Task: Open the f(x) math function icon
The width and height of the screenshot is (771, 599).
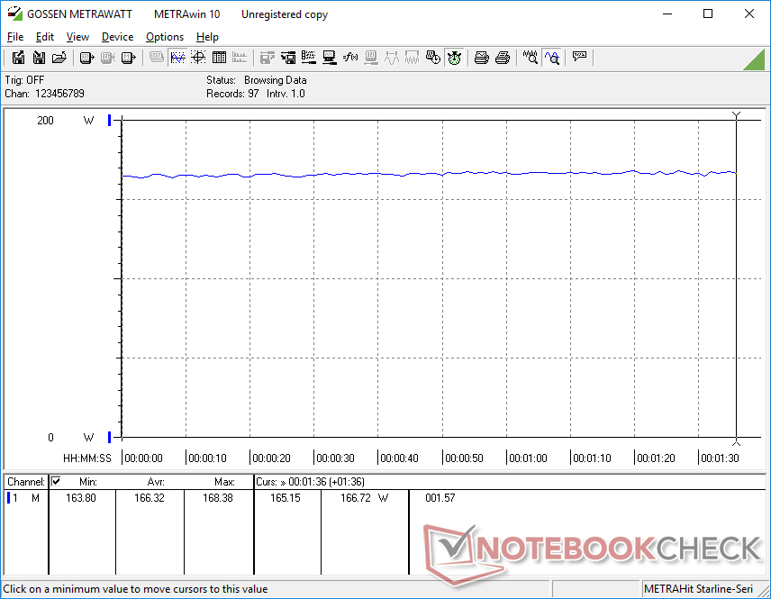Action: (350, 58)
